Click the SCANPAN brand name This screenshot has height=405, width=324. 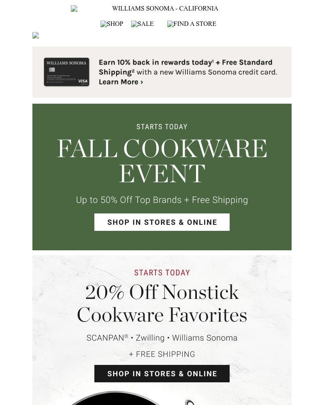coord(104,338)
